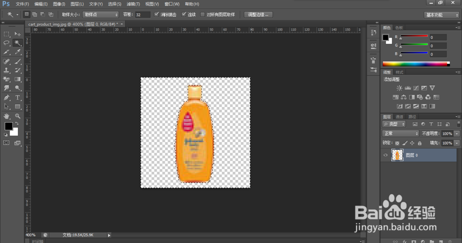Add a Curves adjustment
This screenshot has height=243, width=462.
point(416,88)
